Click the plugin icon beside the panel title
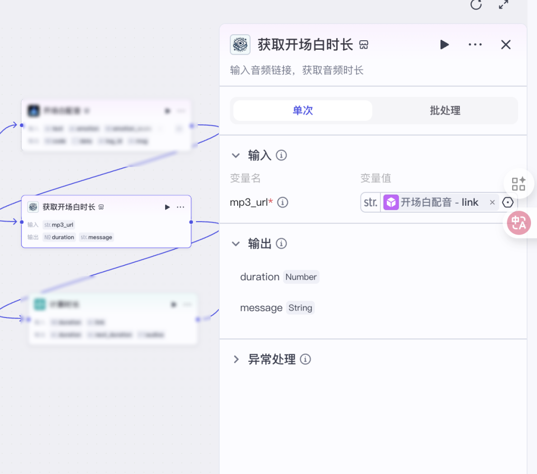 240,45
